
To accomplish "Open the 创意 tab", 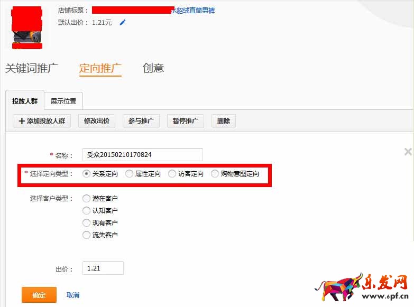I will (x=153, y=68).
